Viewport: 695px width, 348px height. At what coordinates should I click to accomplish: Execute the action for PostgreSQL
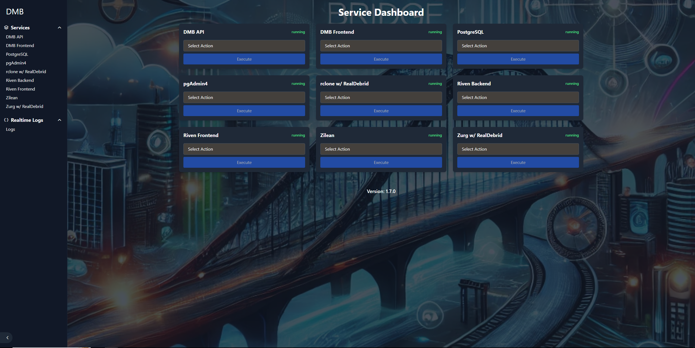[x=518, y=59]
